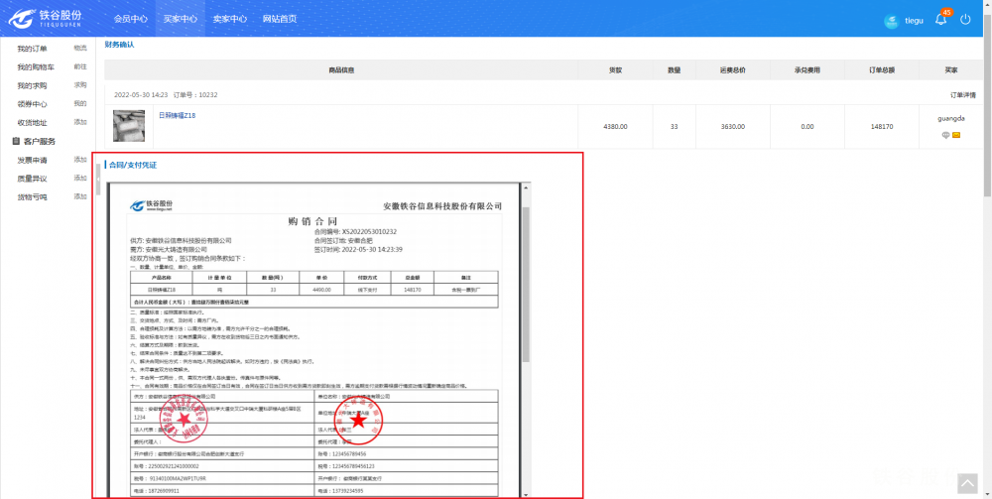Open 我的订单 in sidebar
Screen dimensions: 992x499
point(32,49)
